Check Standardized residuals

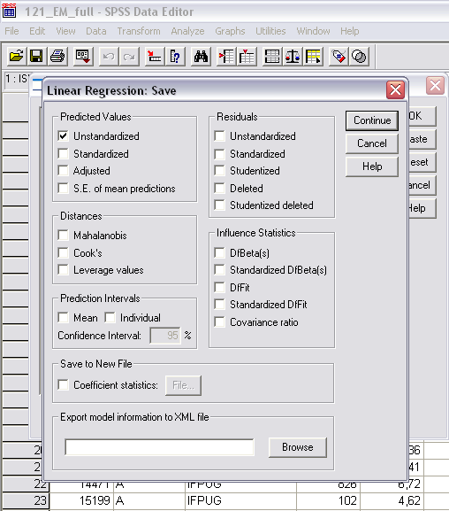(219, 153)
